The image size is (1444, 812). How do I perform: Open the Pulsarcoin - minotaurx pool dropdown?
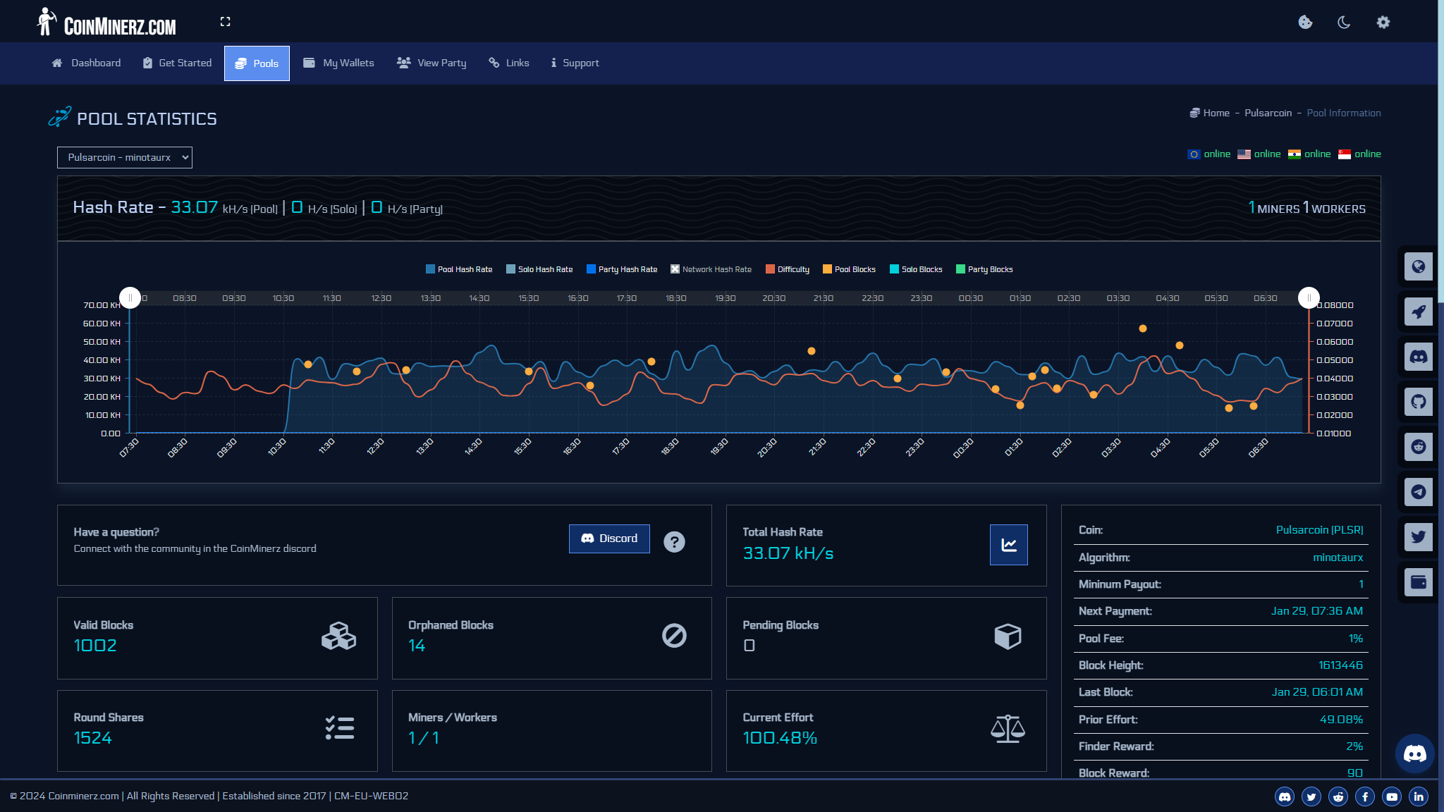coord(125,157)
